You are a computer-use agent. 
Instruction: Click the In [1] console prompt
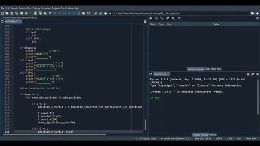coord(155,98)
